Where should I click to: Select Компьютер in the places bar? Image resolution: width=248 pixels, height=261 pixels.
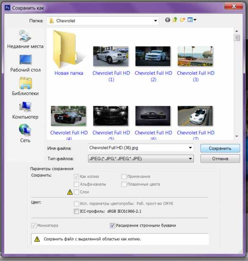[25, 110]
